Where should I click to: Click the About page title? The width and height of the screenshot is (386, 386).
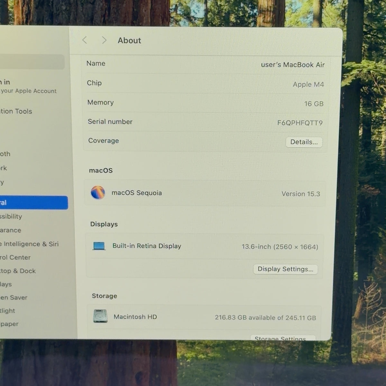coord(129,40)
